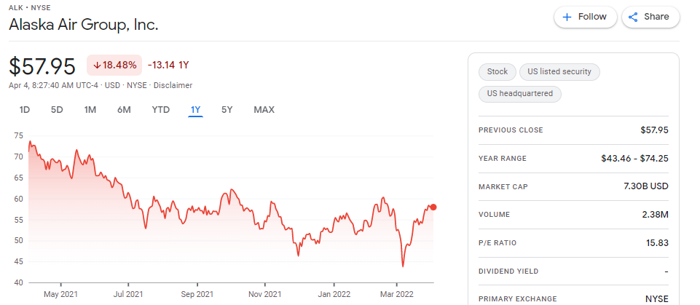The width and height of the screenshot is (700, 305).
Task: Click the YEAR RANGE label
Action: coord(503,158)
